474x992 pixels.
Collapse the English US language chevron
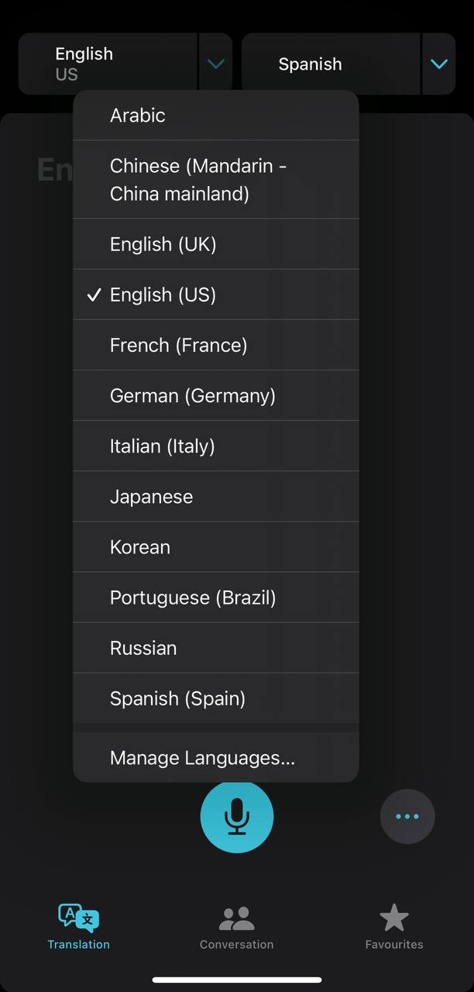pos(216,64)
